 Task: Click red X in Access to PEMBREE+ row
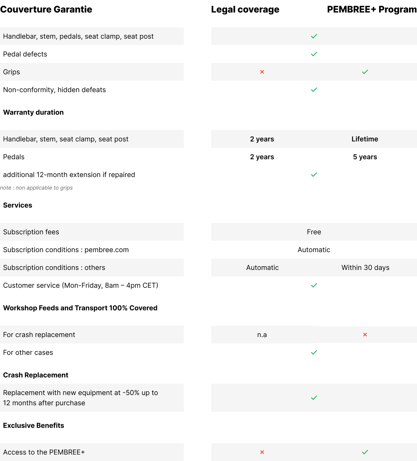click(x=262, y=452)
